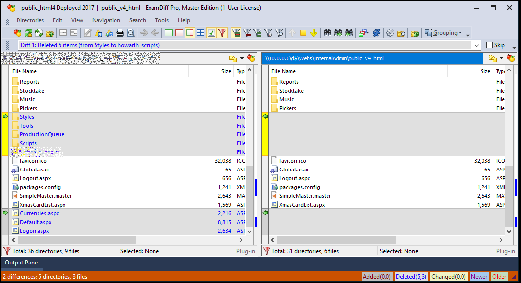Toggle red rectangle Show Different items button

click(179, 33)
